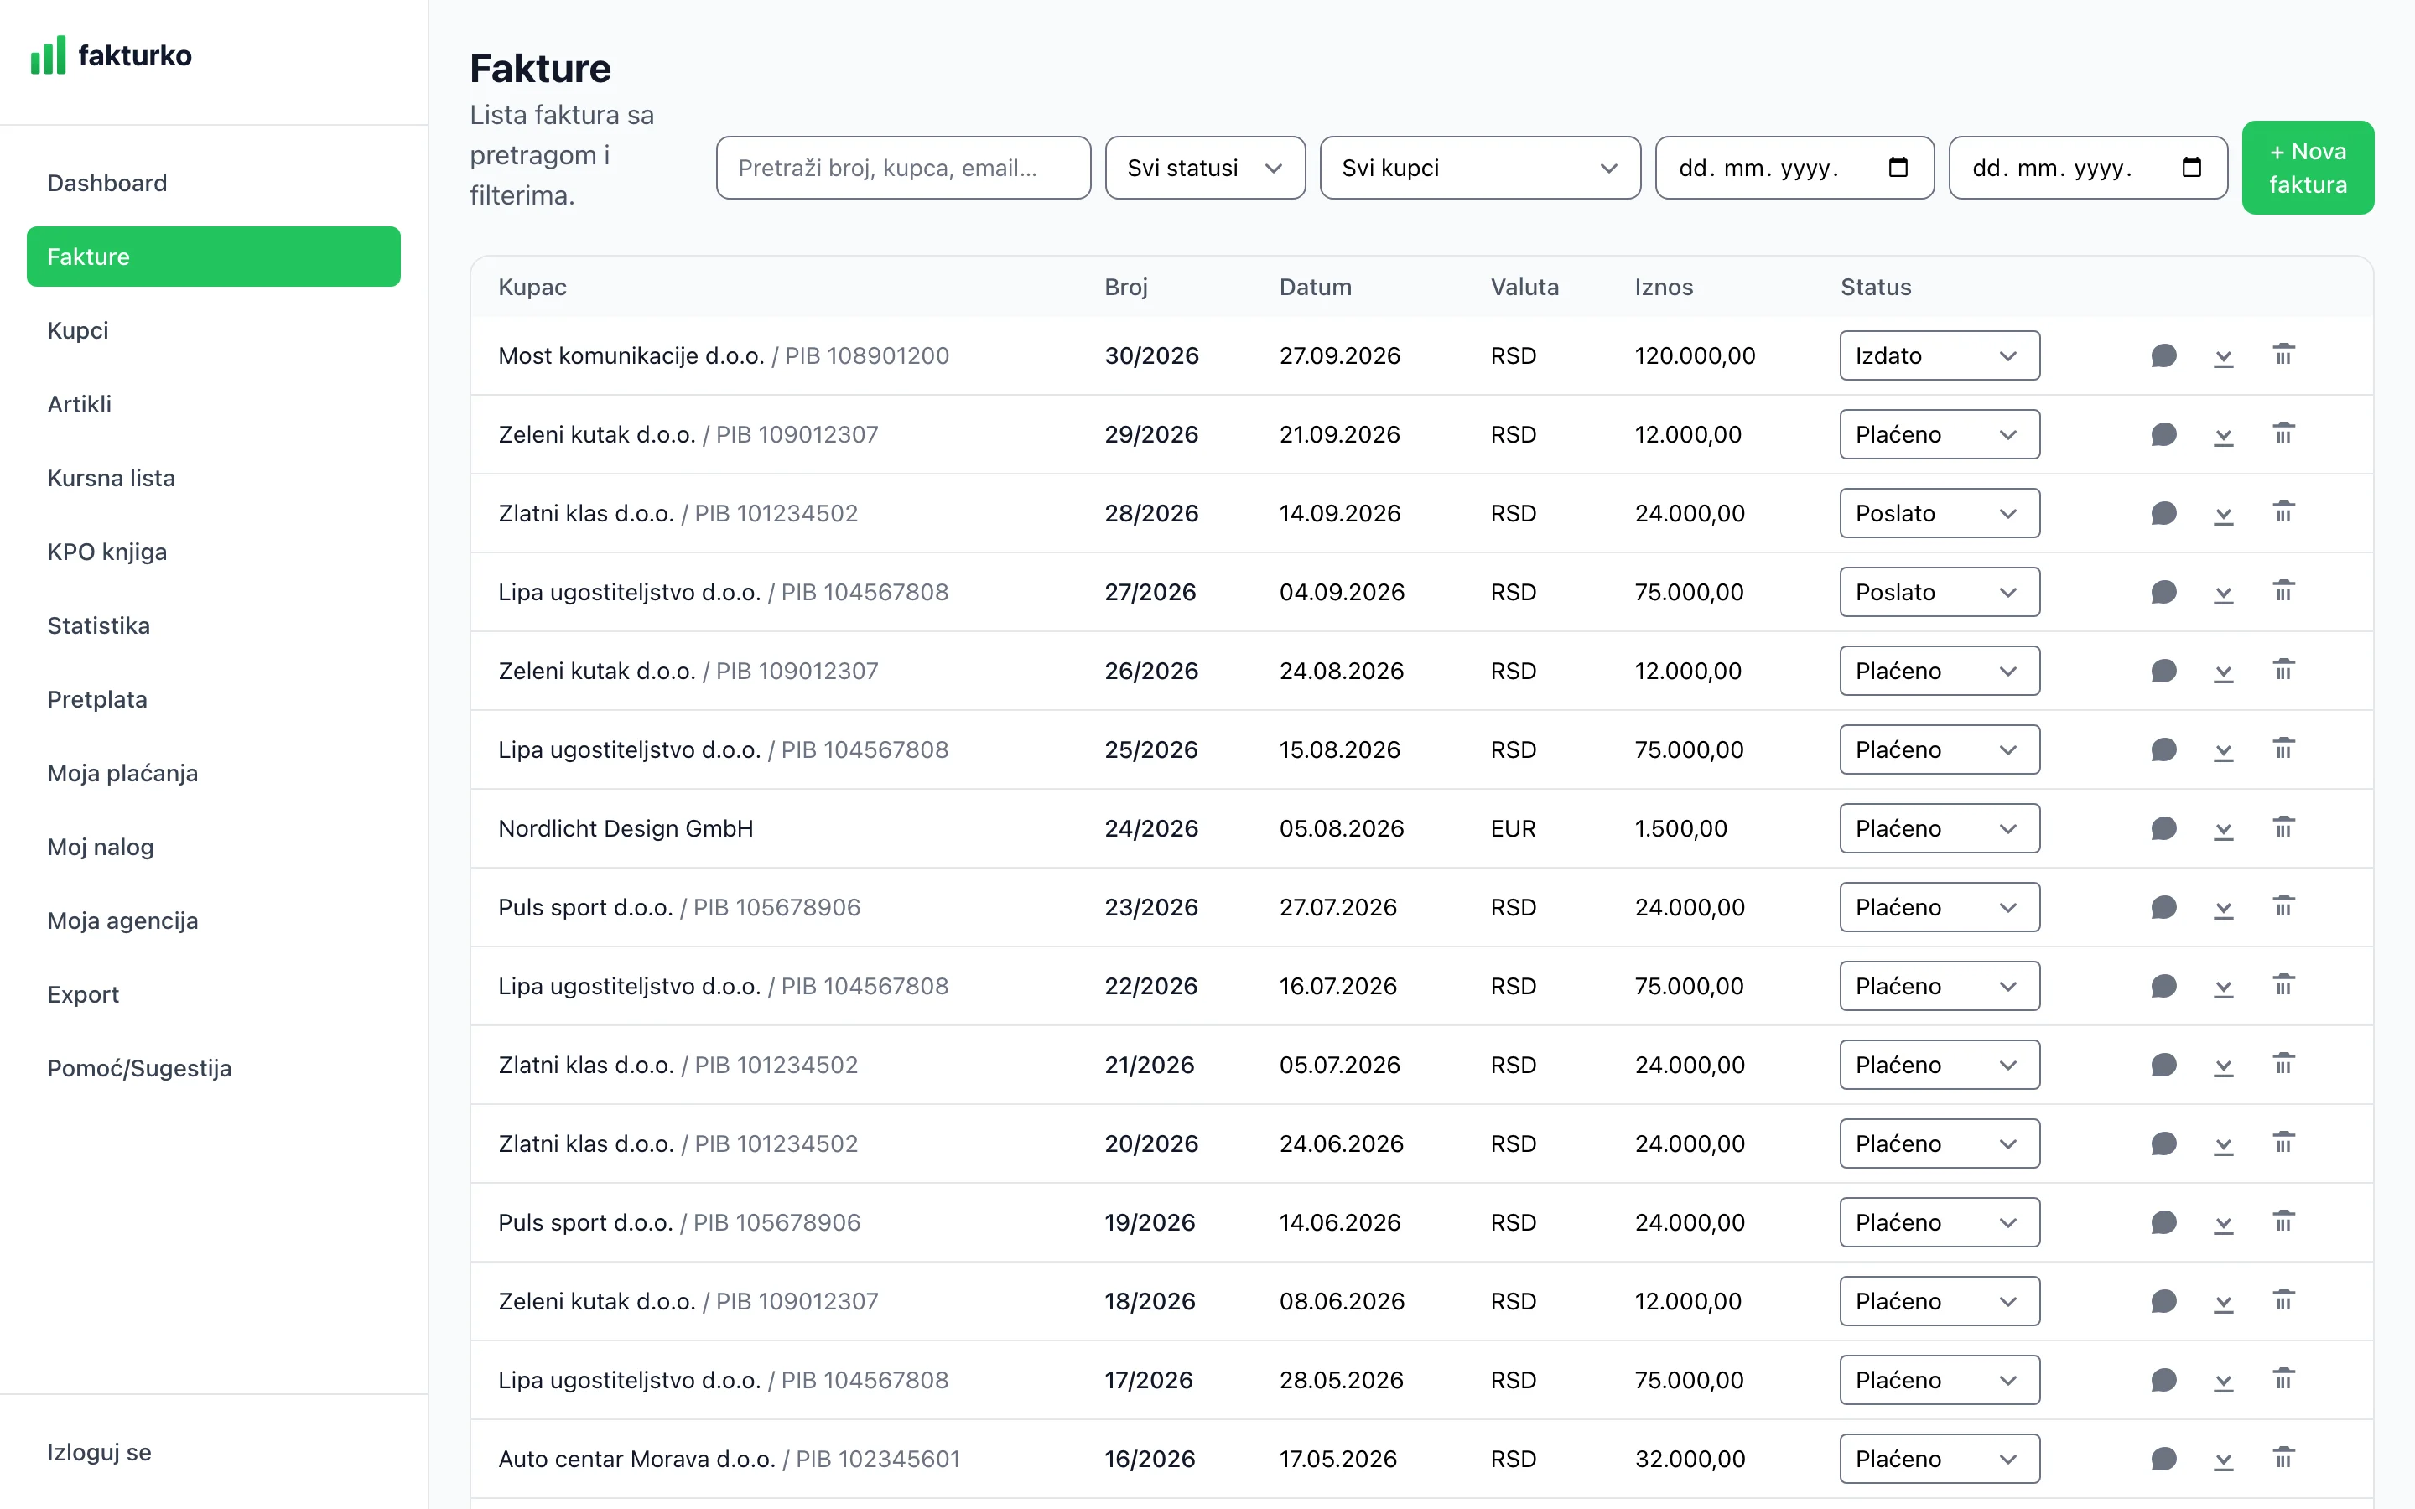Open comment icon for invoice 29/2026
The image size is (2415, 1509).
pos(2163,435)
